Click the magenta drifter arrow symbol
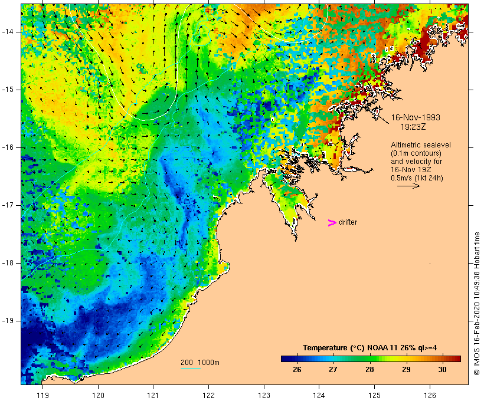 point(332,223)
